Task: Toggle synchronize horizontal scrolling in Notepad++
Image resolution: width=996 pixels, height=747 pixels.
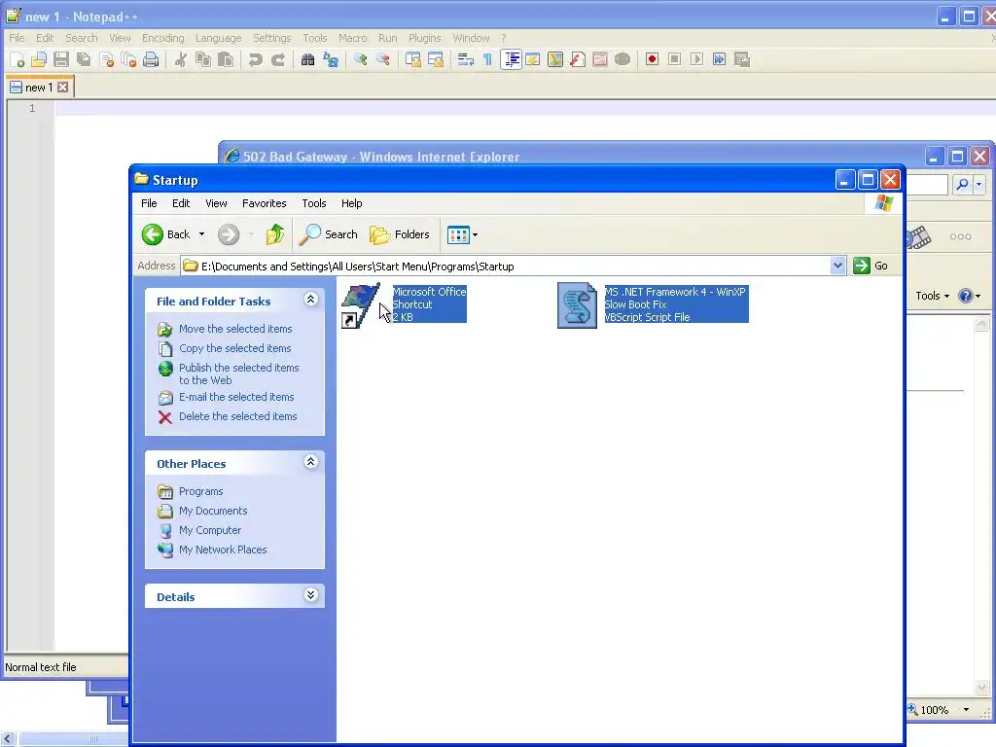Action: coord(435,59)
